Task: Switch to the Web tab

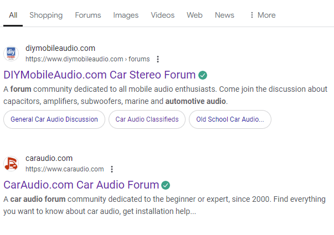Action: 194,15
